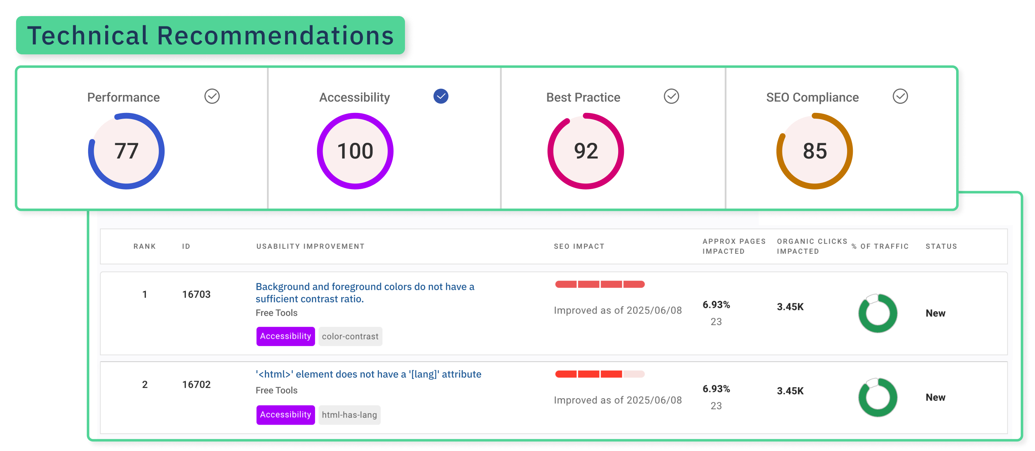The height and width of the screenshot is (451, 1035).
Task: Toggle the Performance check circle
Action: tap(212, 96)
